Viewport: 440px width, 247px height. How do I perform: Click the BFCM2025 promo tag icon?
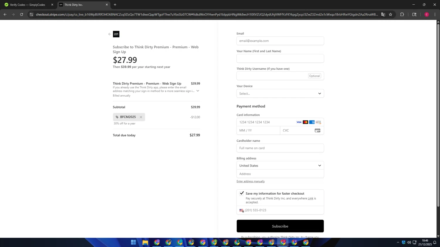pos(117,117)
